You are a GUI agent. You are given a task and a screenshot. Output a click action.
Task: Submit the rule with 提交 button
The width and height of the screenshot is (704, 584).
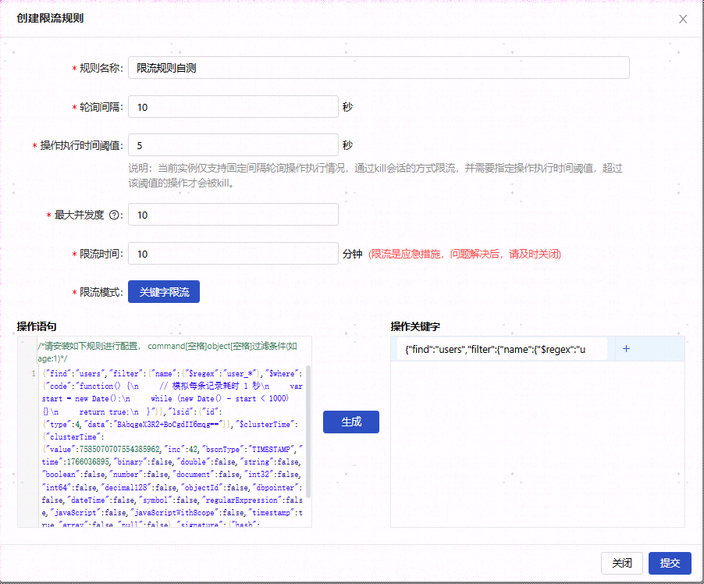[x=670, y=563]
